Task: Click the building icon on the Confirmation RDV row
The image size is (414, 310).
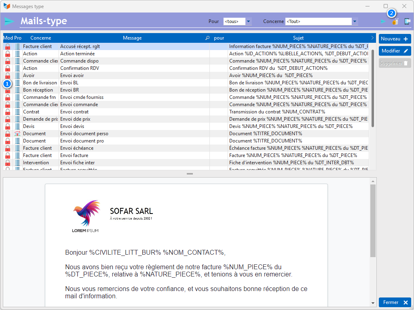Action: tap(17, 68)
